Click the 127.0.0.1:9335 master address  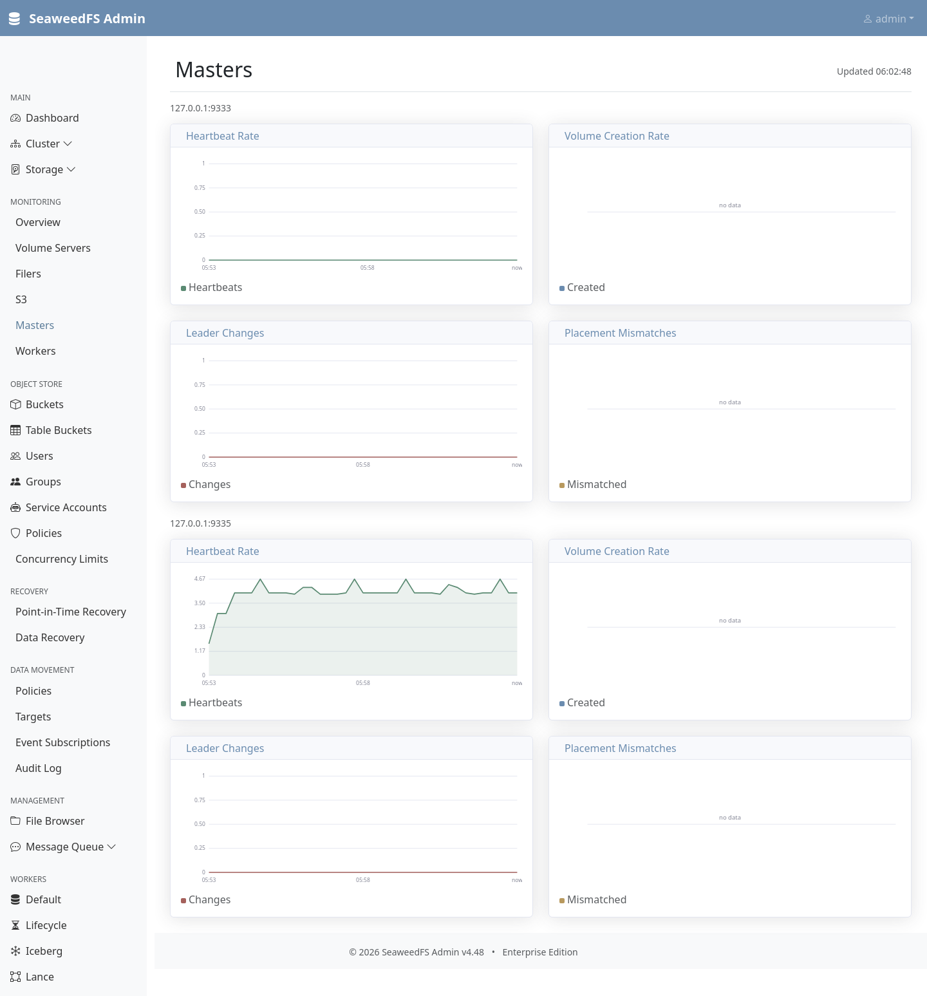click(x=200, y=523)
